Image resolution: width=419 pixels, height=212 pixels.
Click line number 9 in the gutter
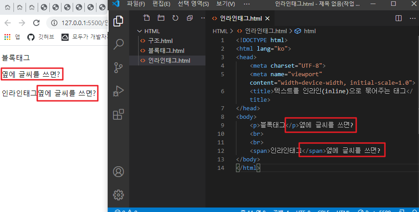(x=223, y=125)
